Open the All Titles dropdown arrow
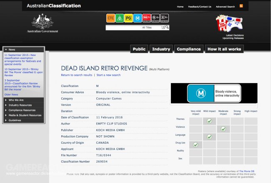 [x=163, y=27]
